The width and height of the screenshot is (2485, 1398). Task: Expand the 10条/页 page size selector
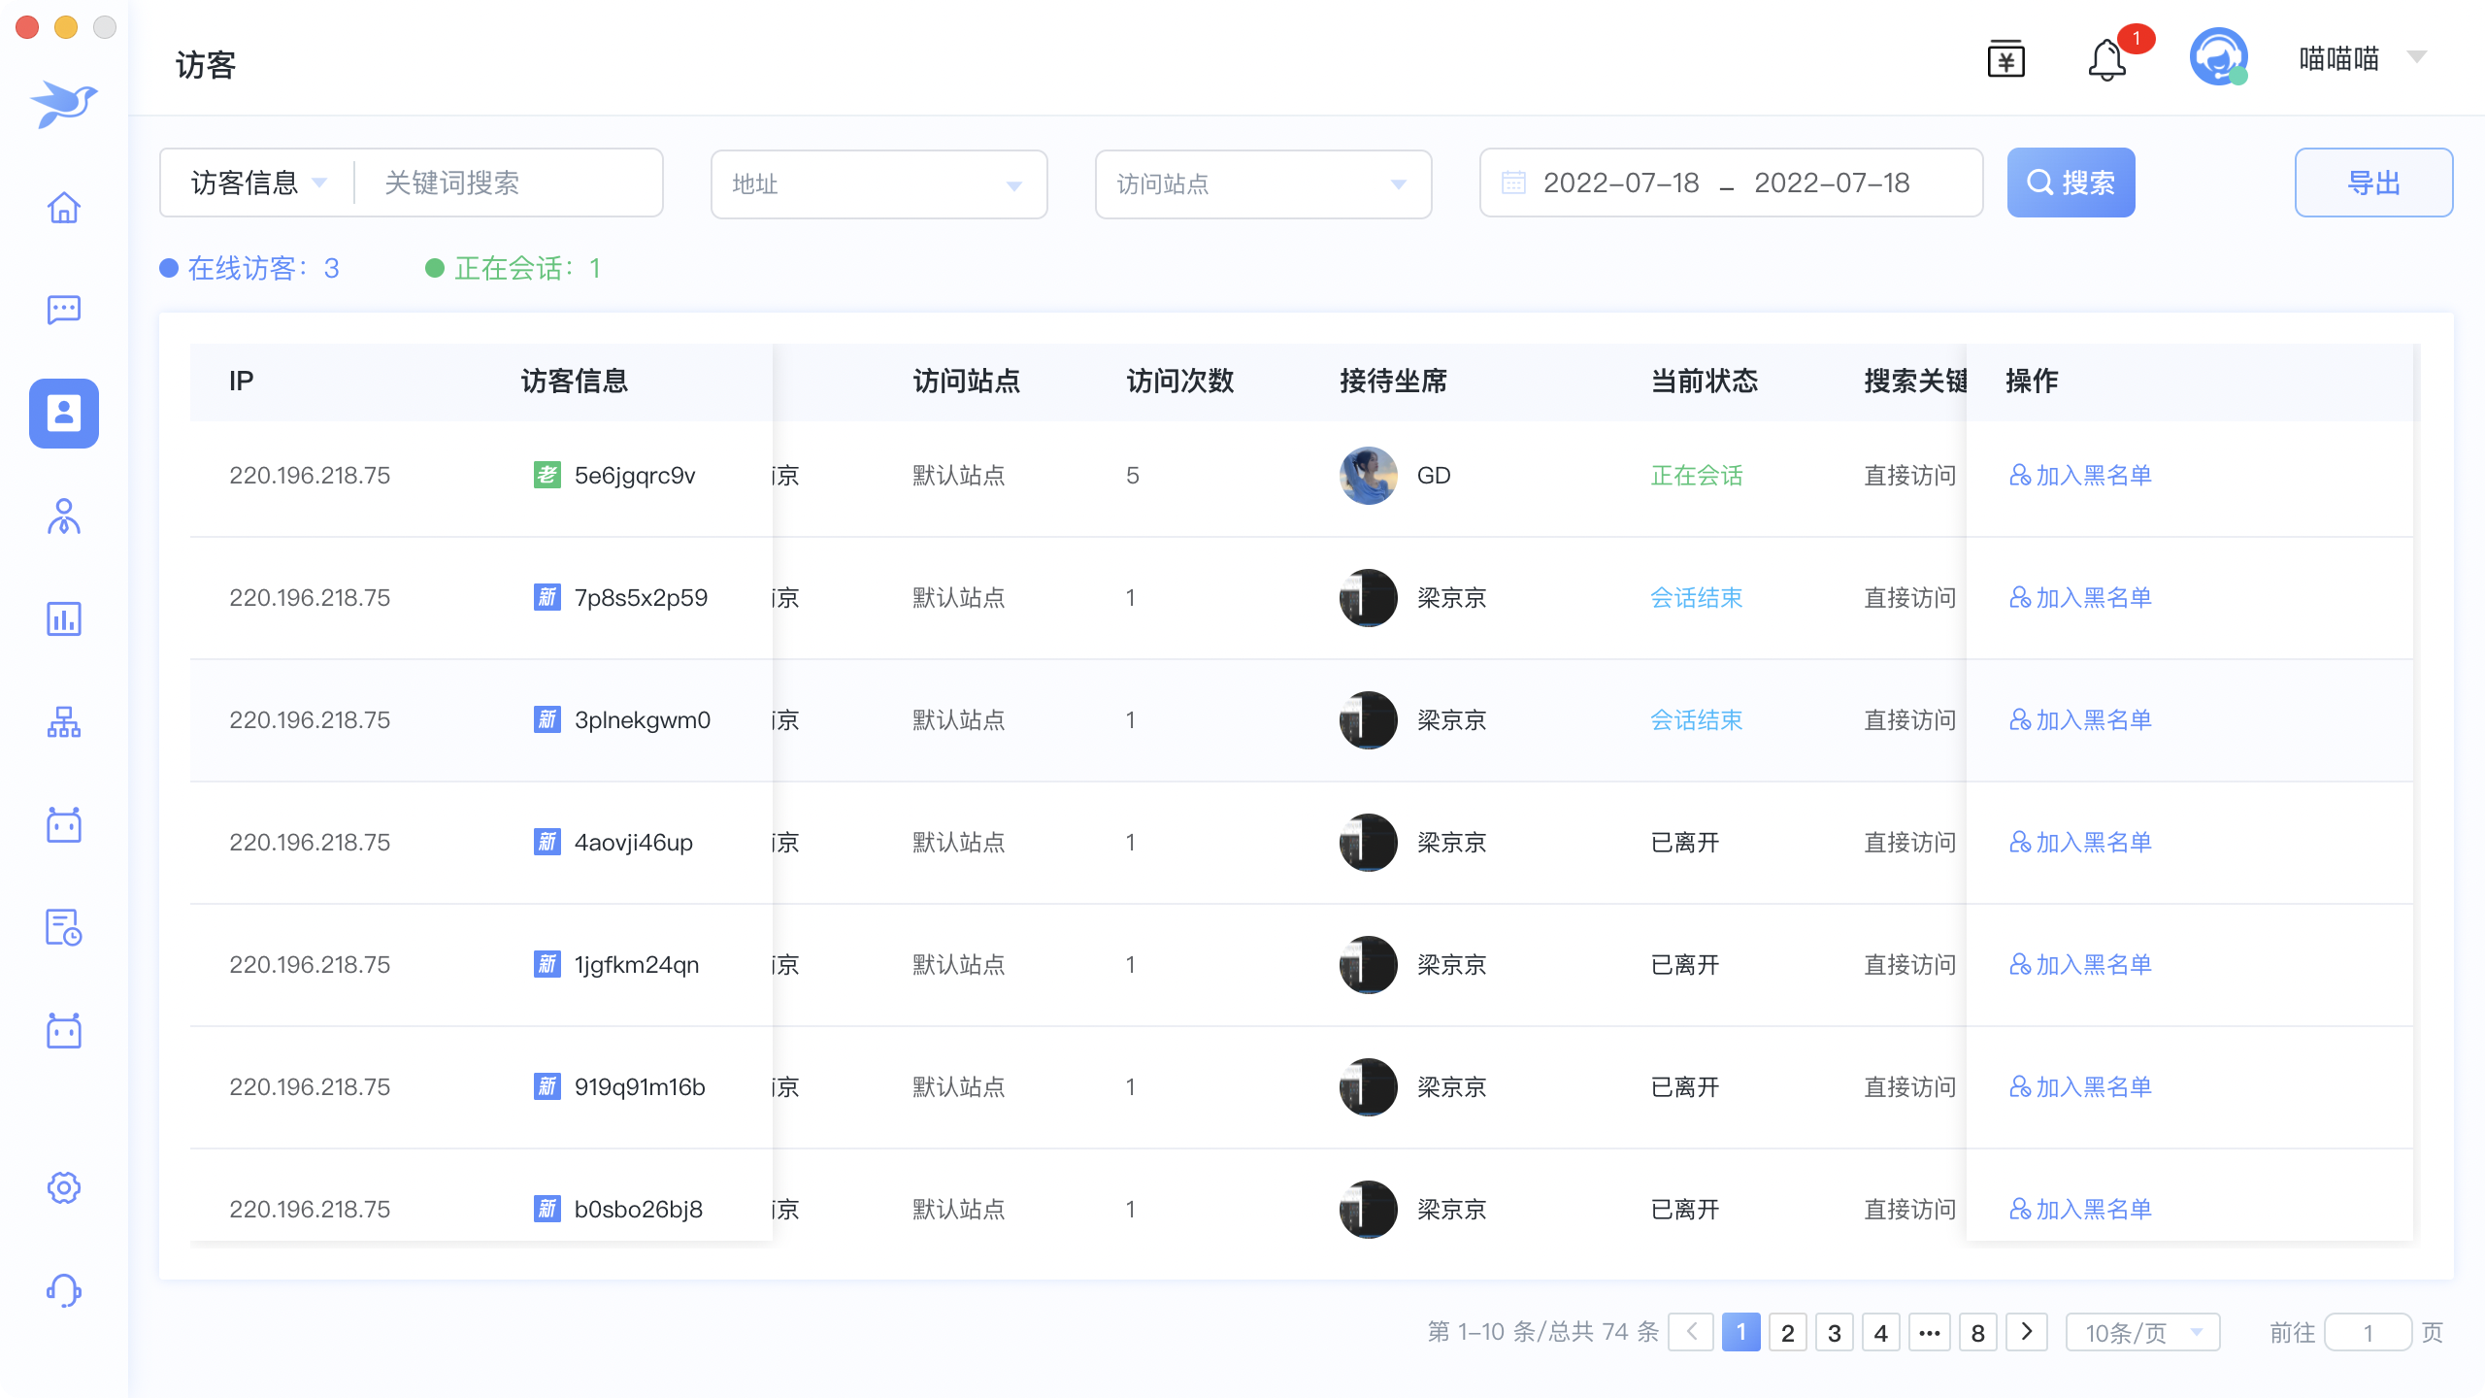click(2142, 1332)
